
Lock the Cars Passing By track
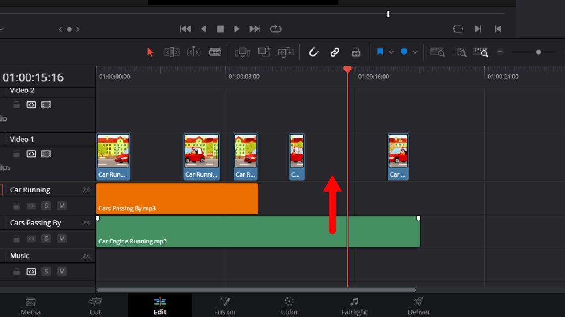(16, 239)
